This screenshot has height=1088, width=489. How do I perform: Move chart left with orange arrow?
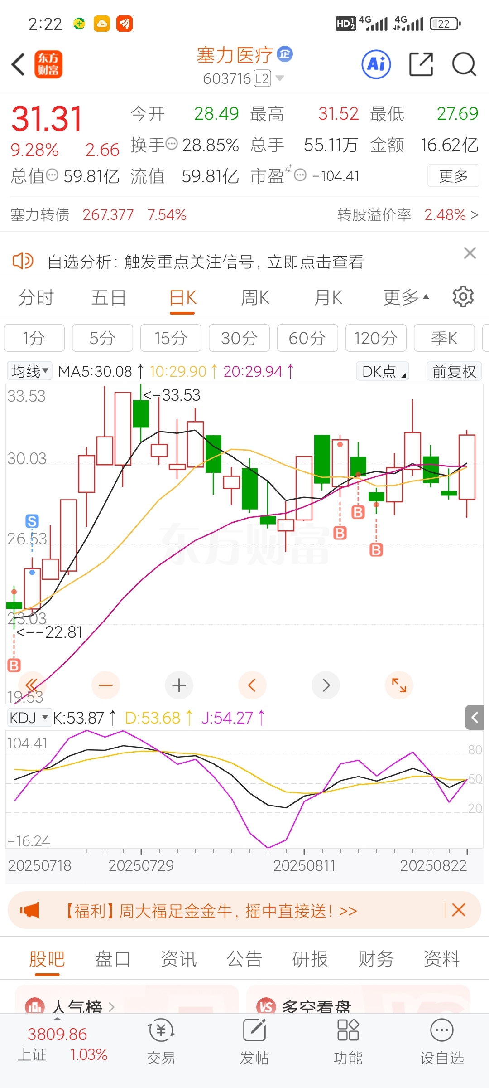coord(252,685)
